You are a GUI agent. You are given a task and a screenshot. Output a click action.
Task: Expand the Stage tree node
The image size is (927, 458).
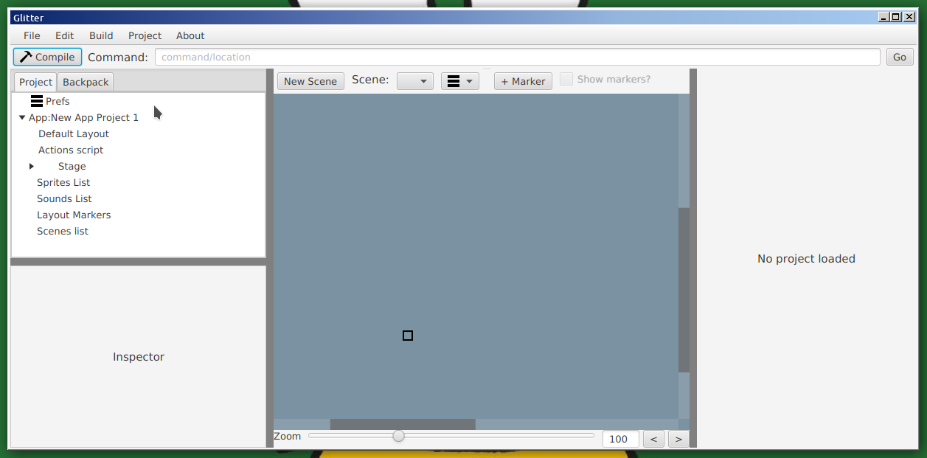32,166
